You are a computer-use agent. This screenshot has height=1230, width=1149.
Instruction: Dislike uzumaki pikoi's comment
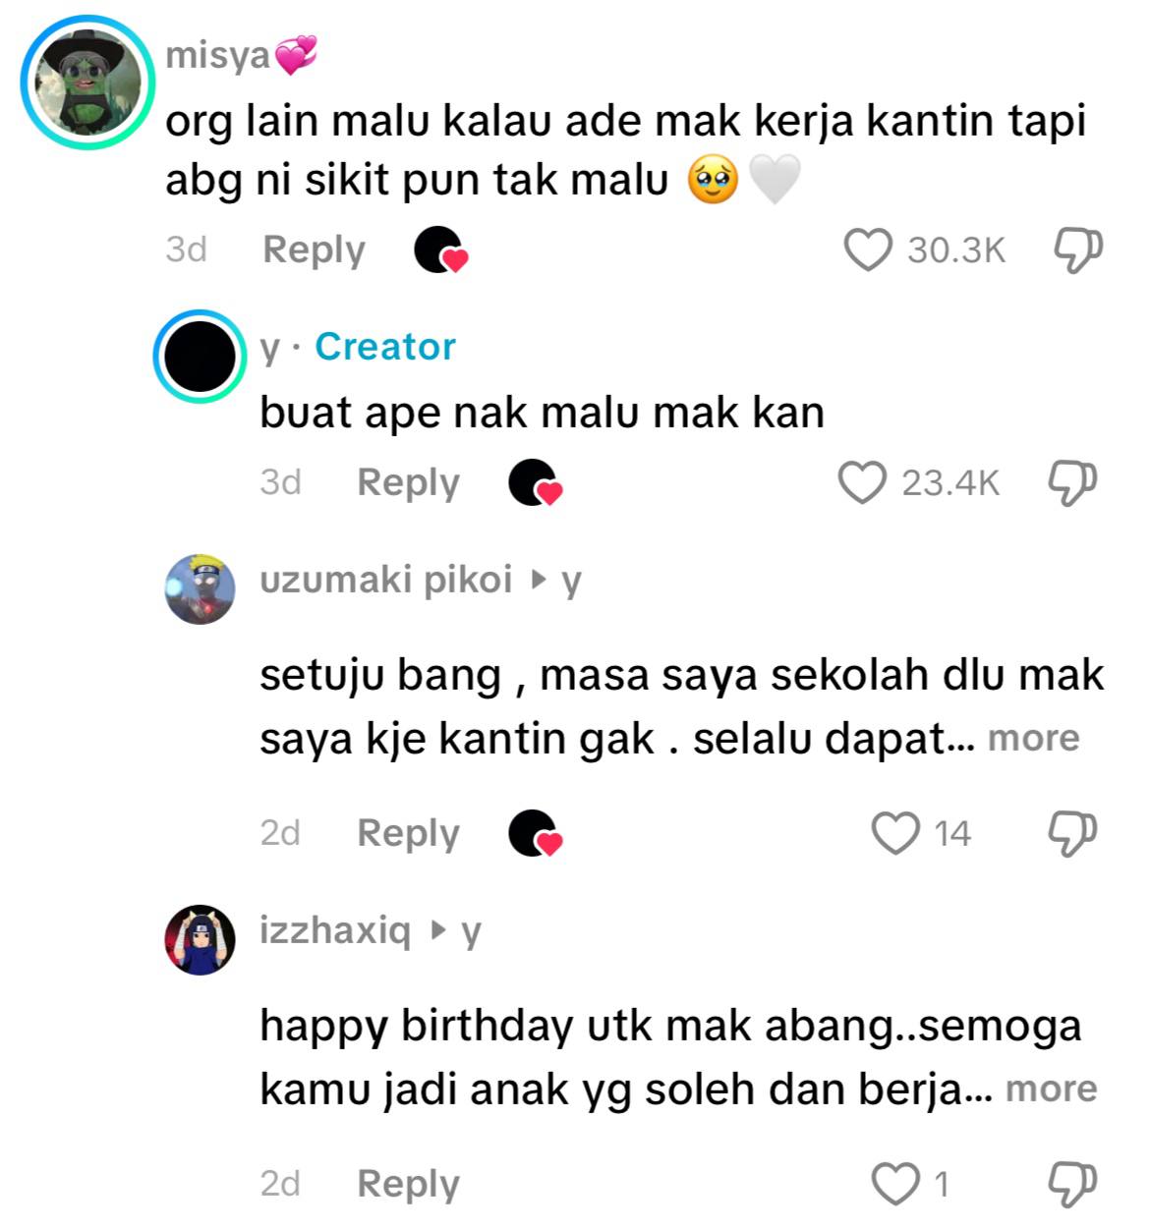click(x=1071, y=833)
